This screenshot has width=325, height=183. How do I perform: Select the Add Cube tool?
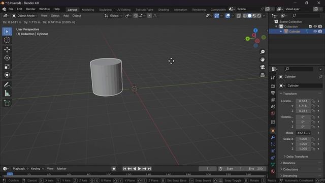pos(7,103)
